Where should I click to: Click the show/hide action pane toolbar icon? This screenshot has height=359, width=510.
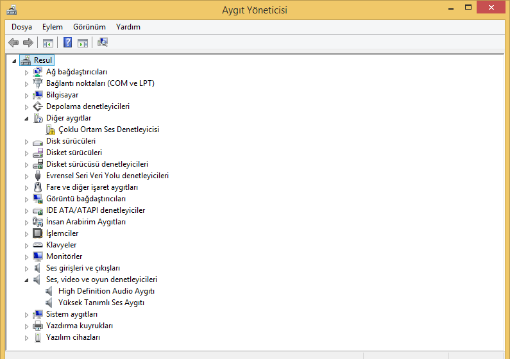[x=83, y=42]
